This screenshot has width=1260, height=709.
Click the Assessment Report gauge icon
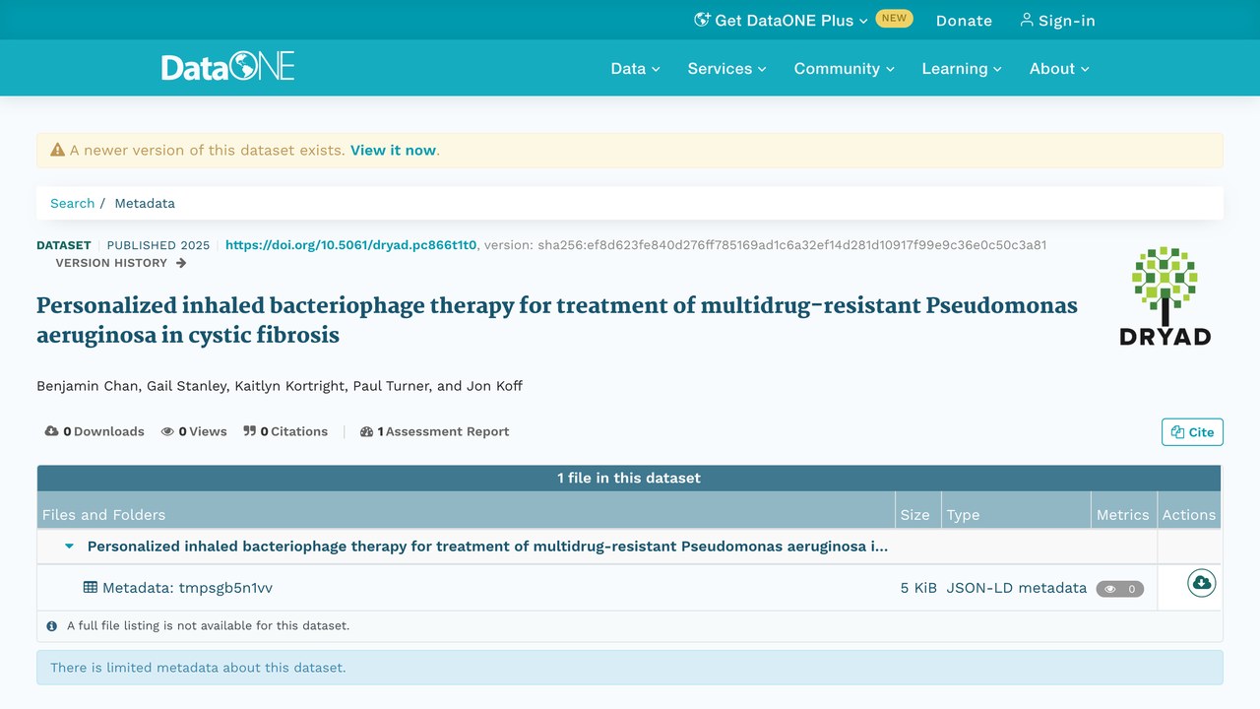(x=367, y=431)
